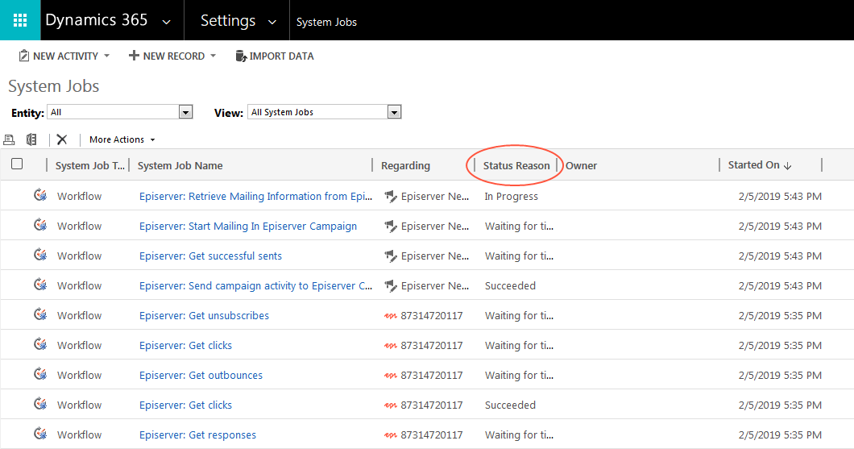
Task: Expand the Dynamics 365 dropdown arrow
Action: tap(167, 23)
